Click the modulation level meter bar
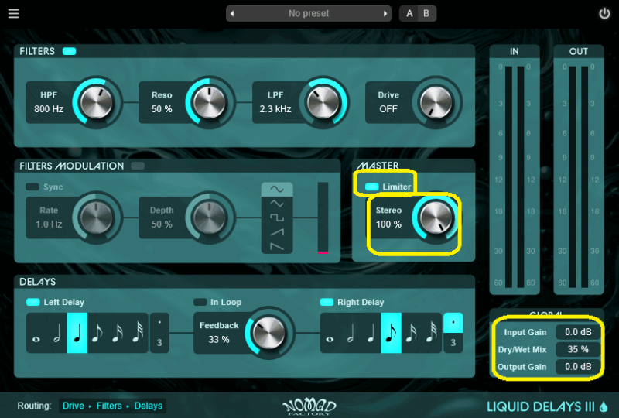 [323, 218]
